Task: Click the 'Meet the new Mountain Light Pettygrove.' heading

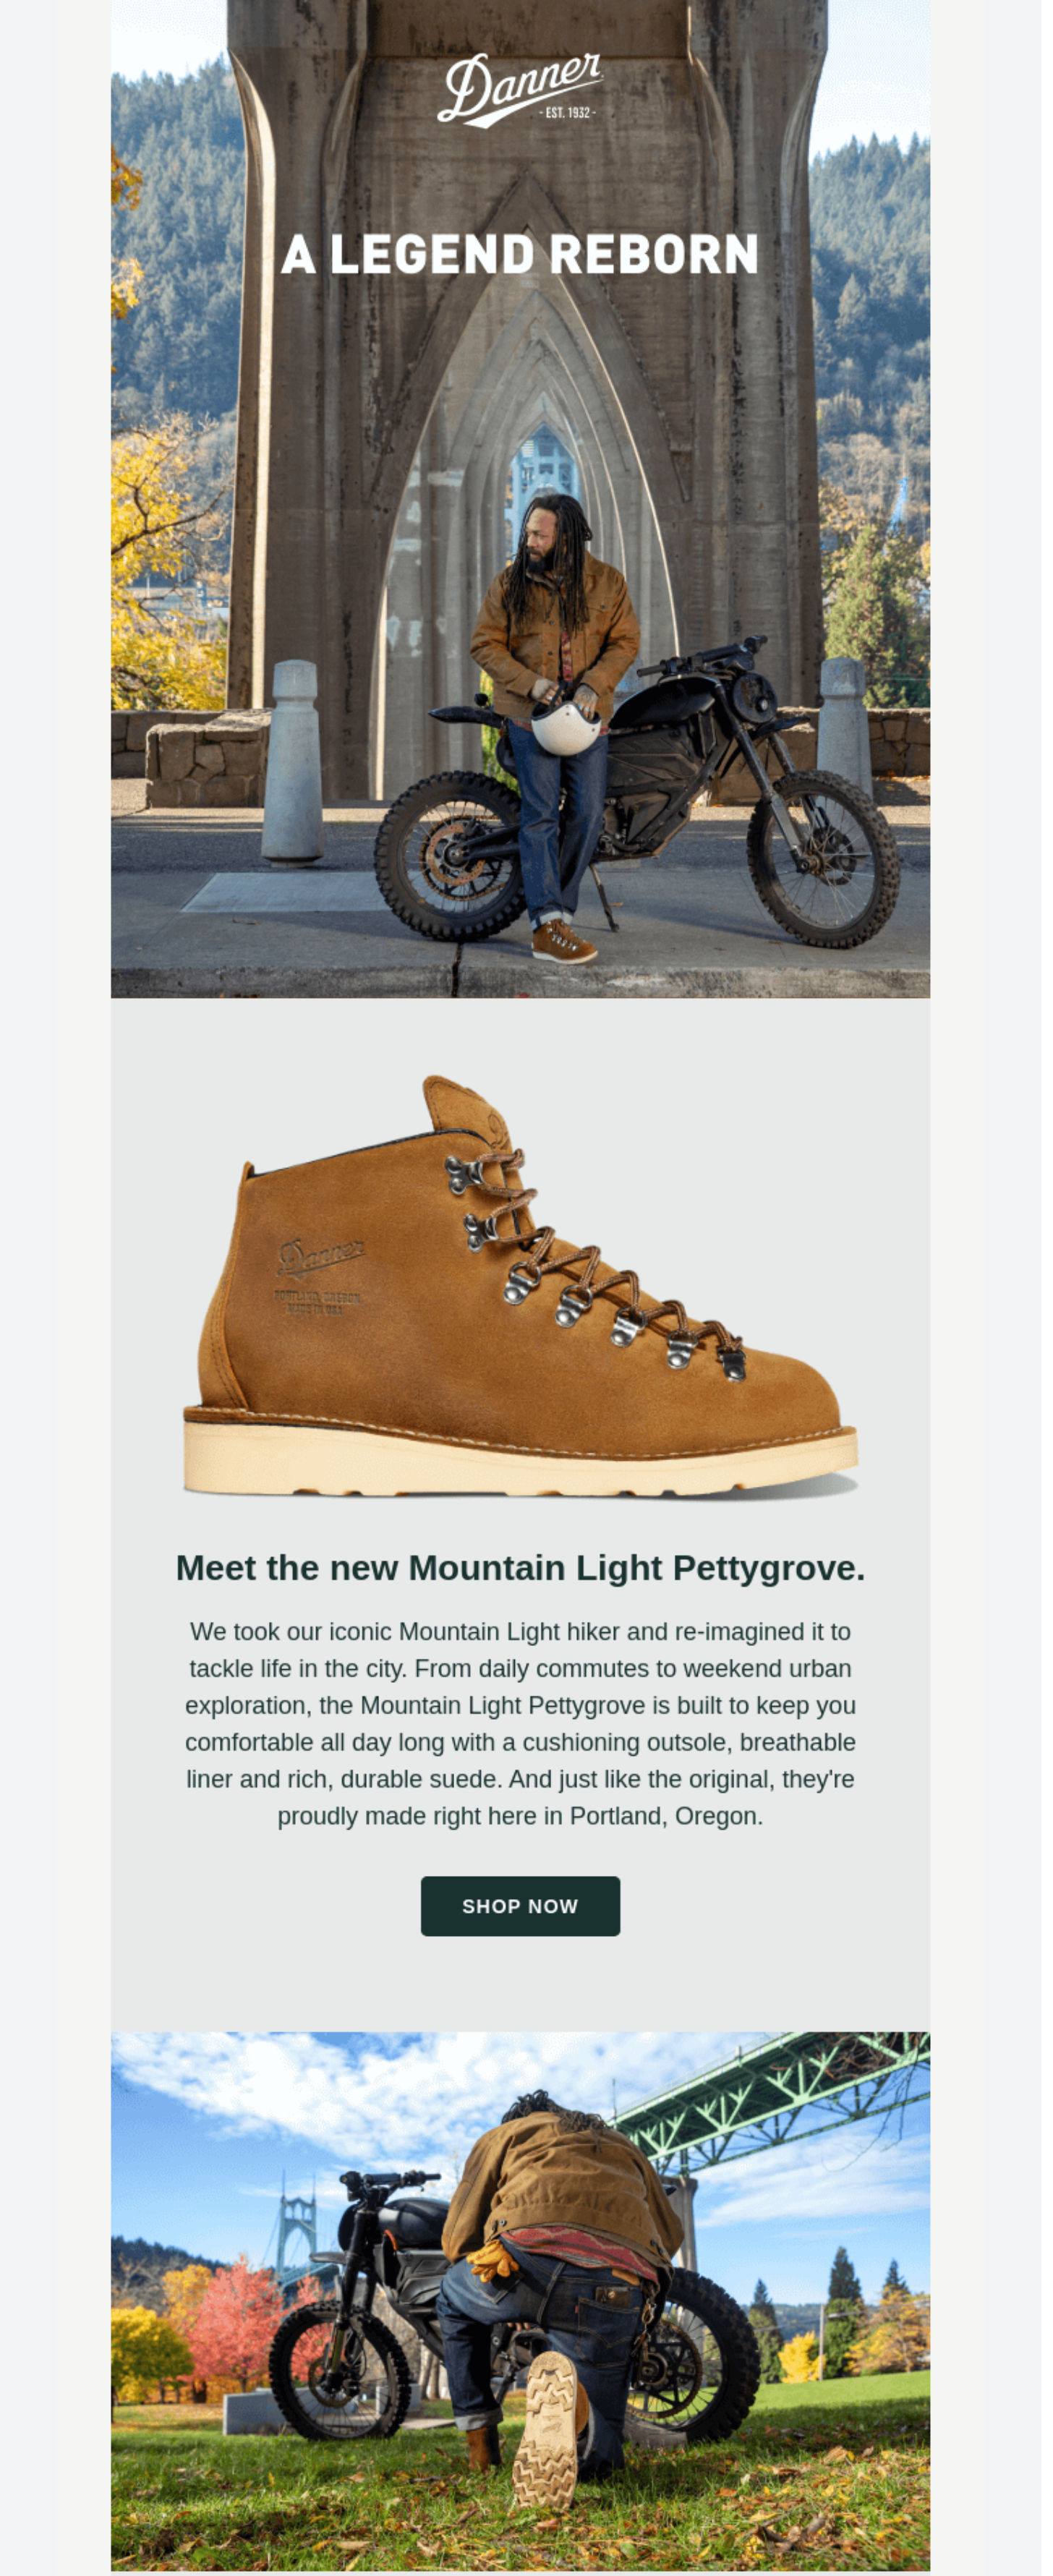Action: [x=526, y=1585]
